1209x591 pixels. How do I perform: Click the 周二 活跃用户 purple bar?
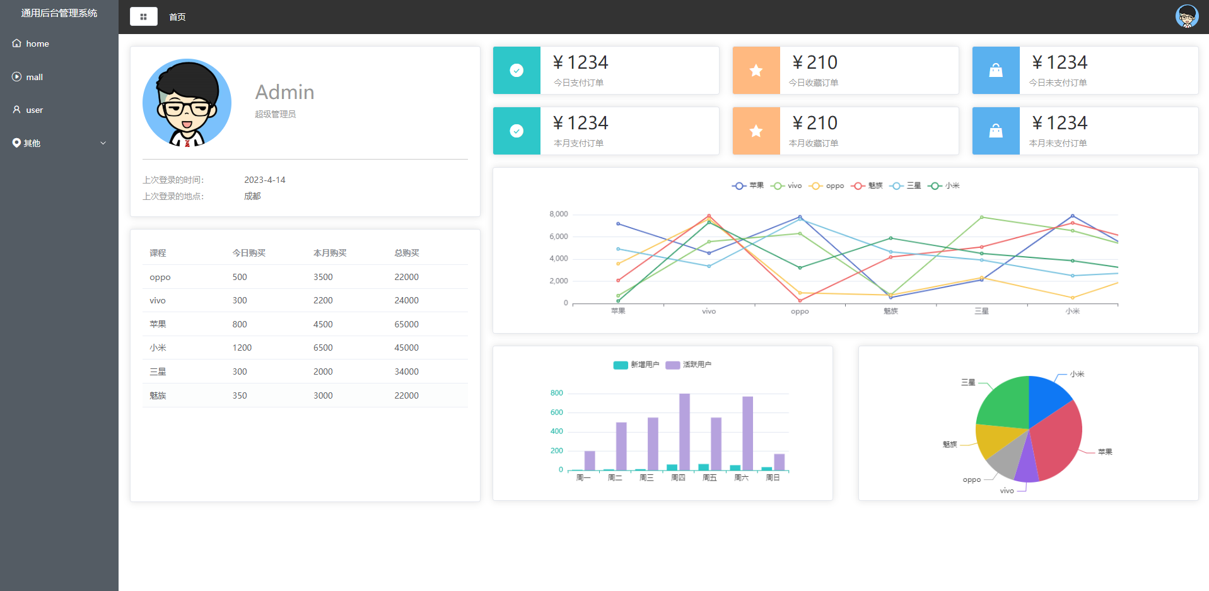(x=621, y=447)
